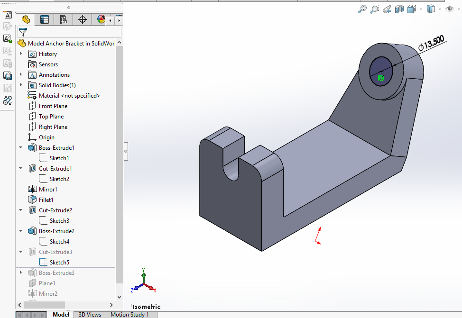This screenshot has height=318, width=462.
Task: Select Sketch5 under Cut-Extrude3
Action: point(59,263)
